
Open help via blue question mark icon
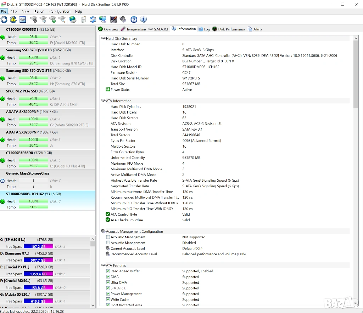[134, 19]
